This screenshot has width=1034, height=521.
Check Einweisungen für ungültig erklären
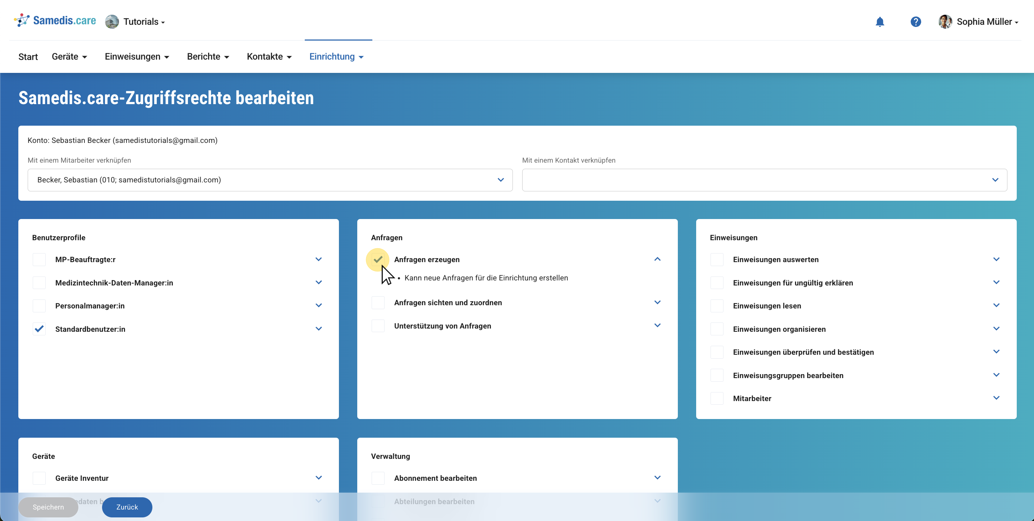point(717,283)
